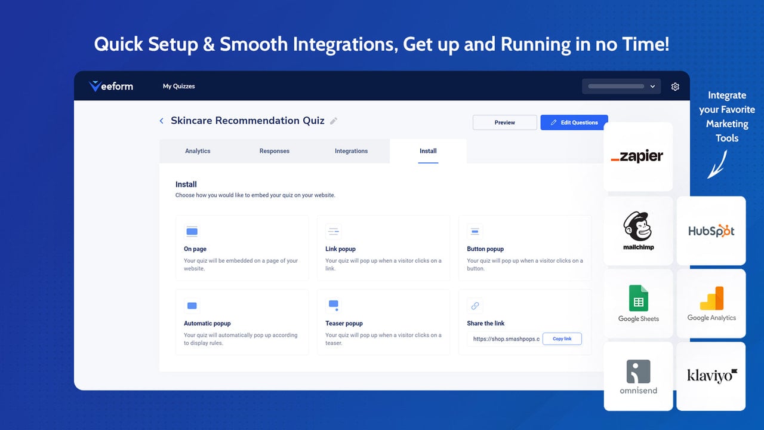Click "embedded on a page of your website" description
Image resolution: width=764 pixels, height=430 pixels.
241,265
